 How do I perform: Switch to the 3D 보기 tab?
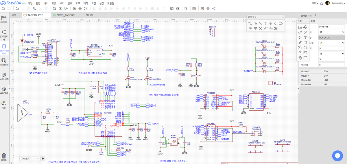point(90,15)
